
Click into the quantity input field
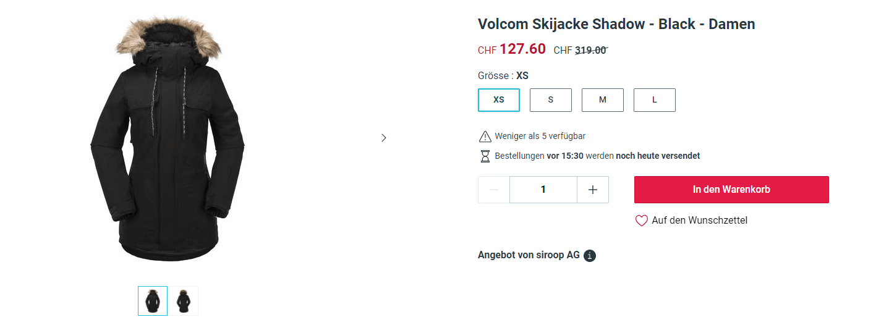coord(543,190)
